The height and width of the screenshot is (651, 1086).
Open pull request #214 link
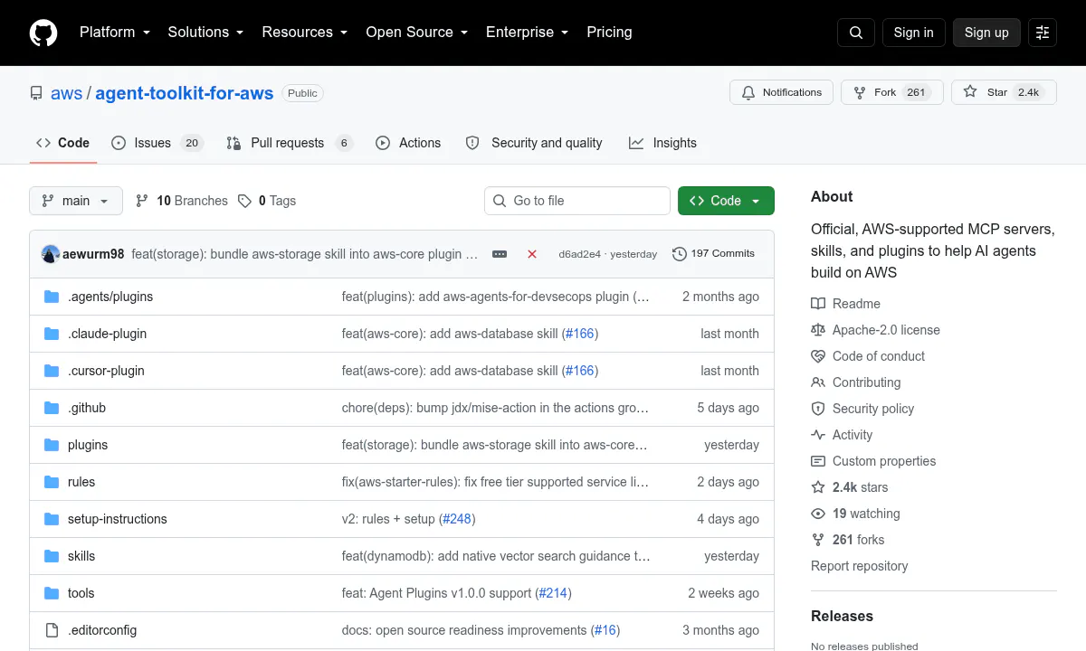(553, 593)
